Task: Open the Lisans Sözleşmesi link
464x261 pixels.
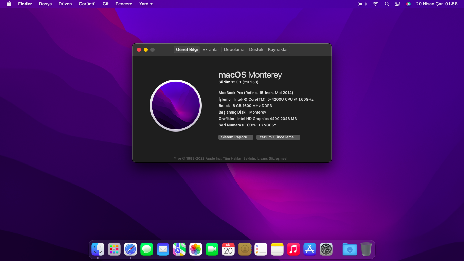Action: coord(272,159)
